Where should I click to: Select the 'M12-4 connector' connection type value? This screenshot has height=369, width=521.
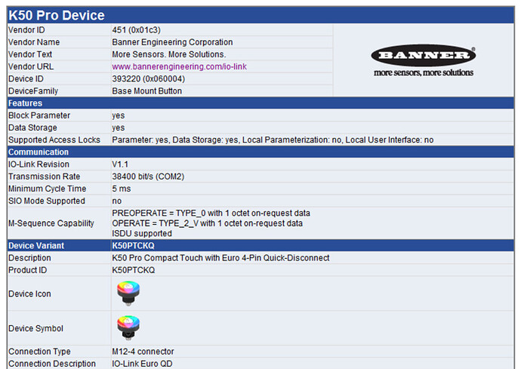tap(143, 352)
